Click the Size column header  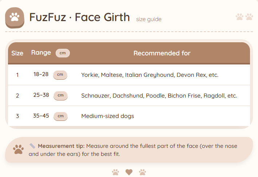(x=17, y=53)
